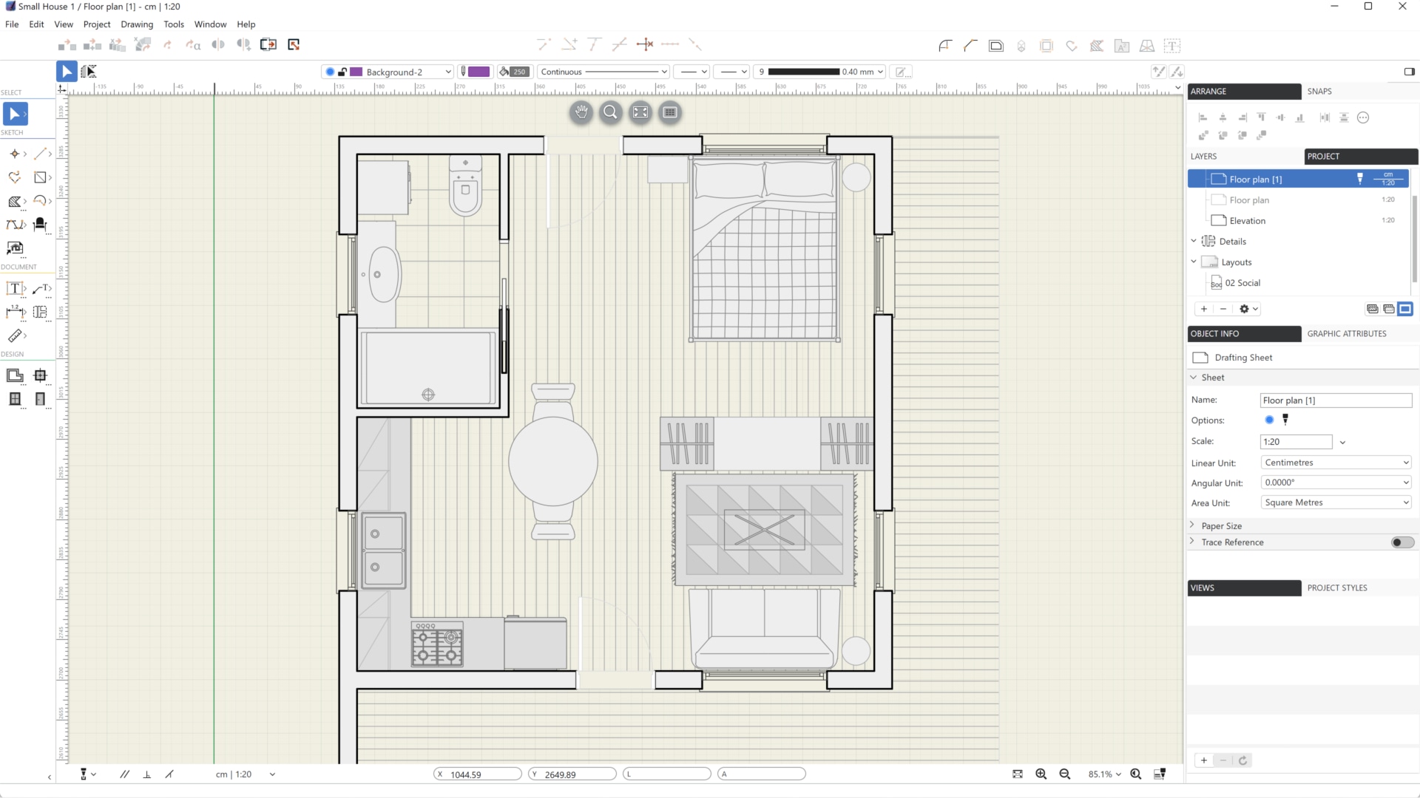Screen dimensions: 1420x798
Task: Select the Elevation sheet
Action: (1247, 221)
